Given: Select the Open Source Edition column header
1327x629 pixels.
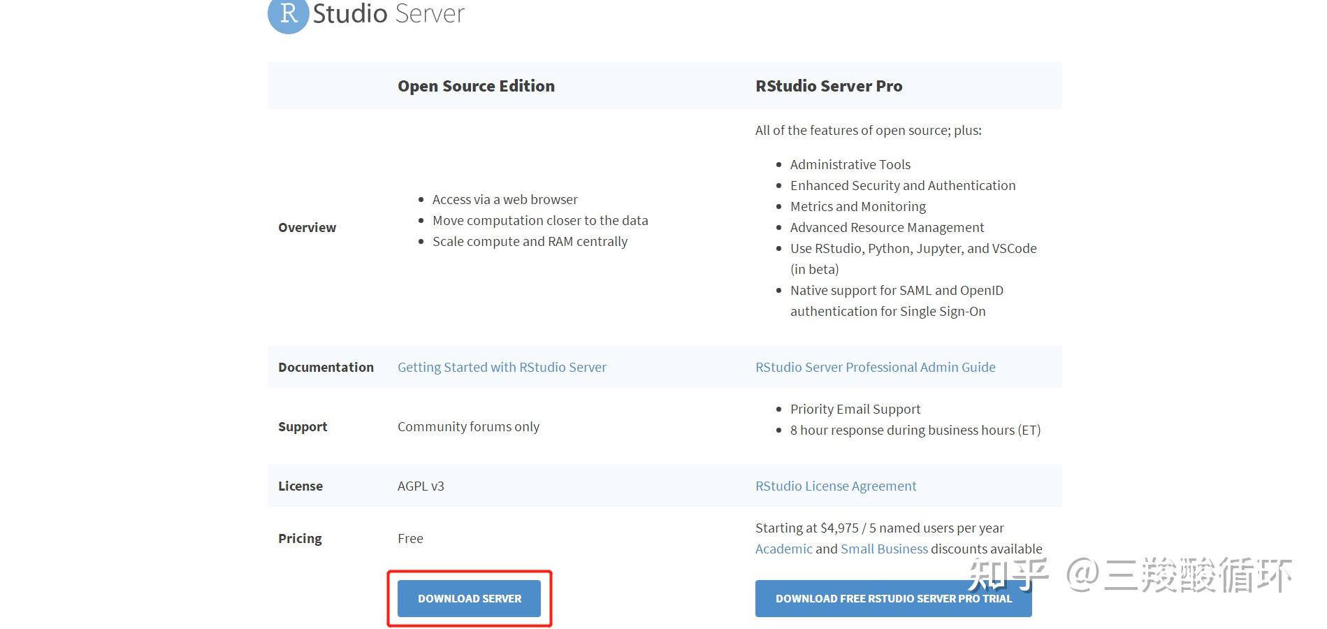Looking at the screenshot, I should point(476,85).
